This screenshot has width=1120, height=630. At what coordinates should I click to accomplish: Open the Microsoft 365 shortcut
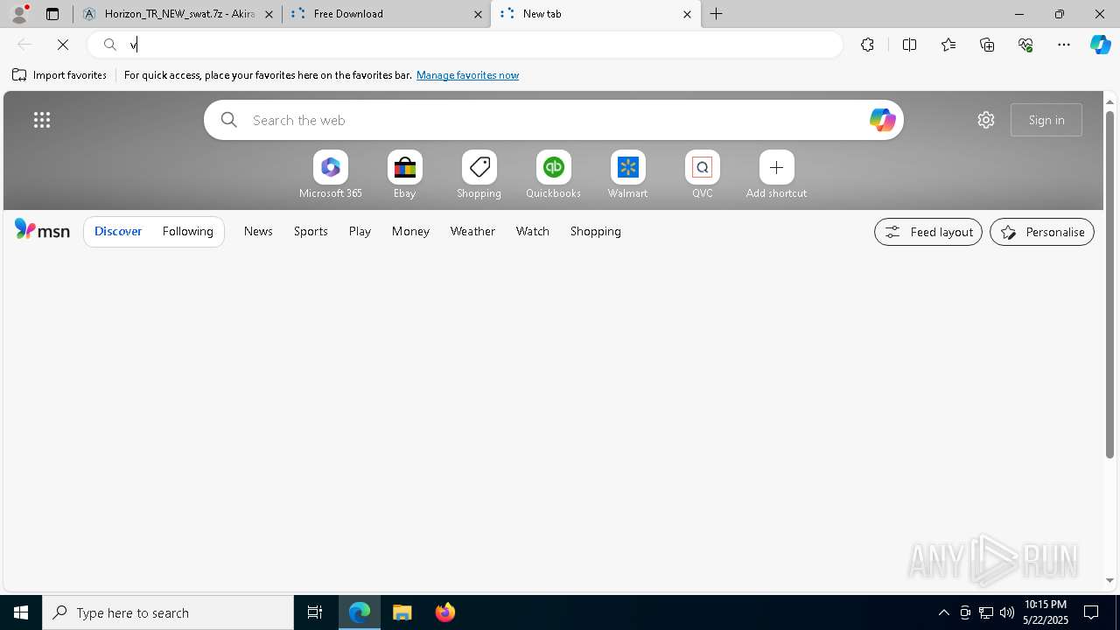click(x=331, y=174)
